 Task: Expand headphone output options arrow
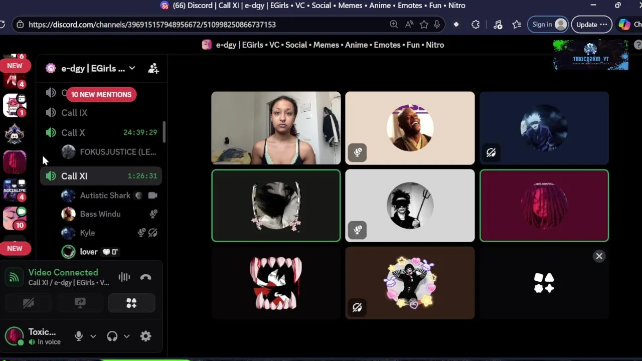(x=126, y=336)
